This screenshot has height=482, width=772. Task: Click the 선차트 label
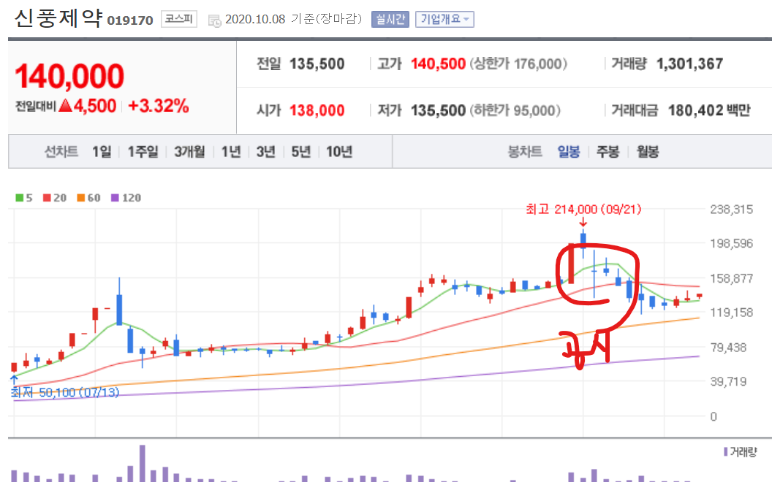[61, 151]
